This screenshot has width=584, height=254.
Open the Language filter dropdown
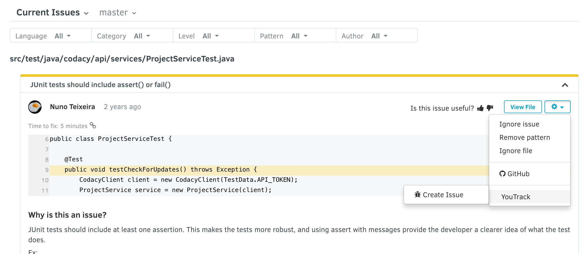62,36
